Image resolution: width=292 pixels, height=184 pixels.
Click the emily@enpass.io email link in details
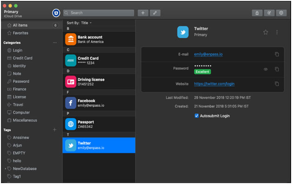pos(208,55)
